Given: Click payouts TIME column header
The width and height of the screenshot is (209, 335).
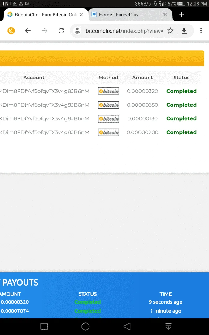Looking at the screenshot, I should (166, 294).
